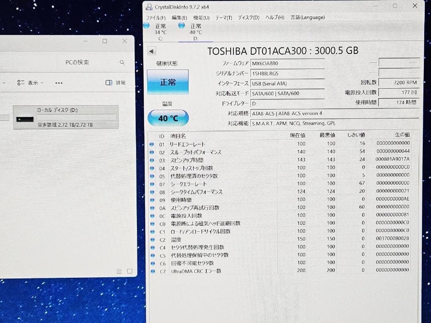The image size is (431, 323).
Task: Click the 使用時間 raw value 0000000000AE
Action: tap(393, 199)
